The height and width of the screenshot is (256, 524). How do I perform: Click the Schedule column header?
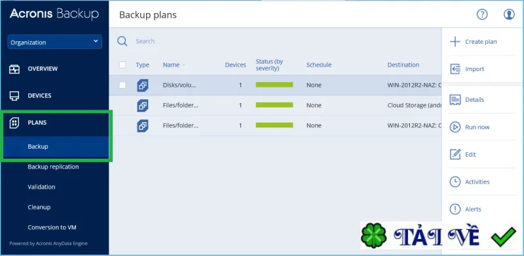pos(319,65)
